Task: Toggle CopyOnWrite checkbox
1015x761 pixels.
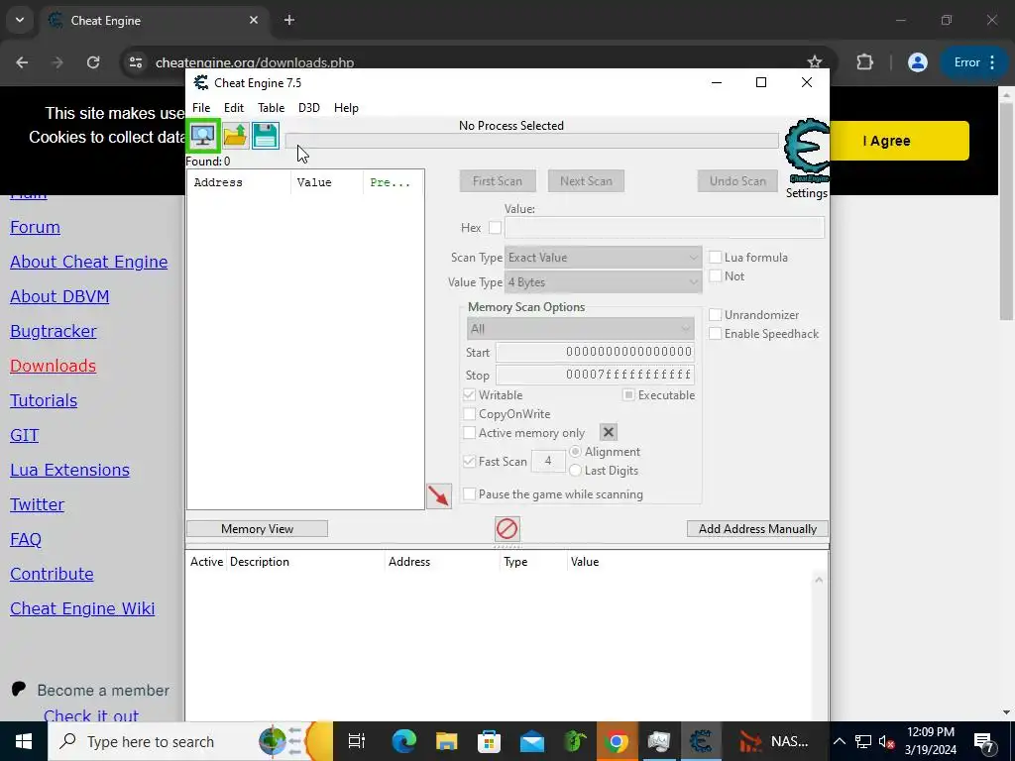Action: click(x=469, y=413)
